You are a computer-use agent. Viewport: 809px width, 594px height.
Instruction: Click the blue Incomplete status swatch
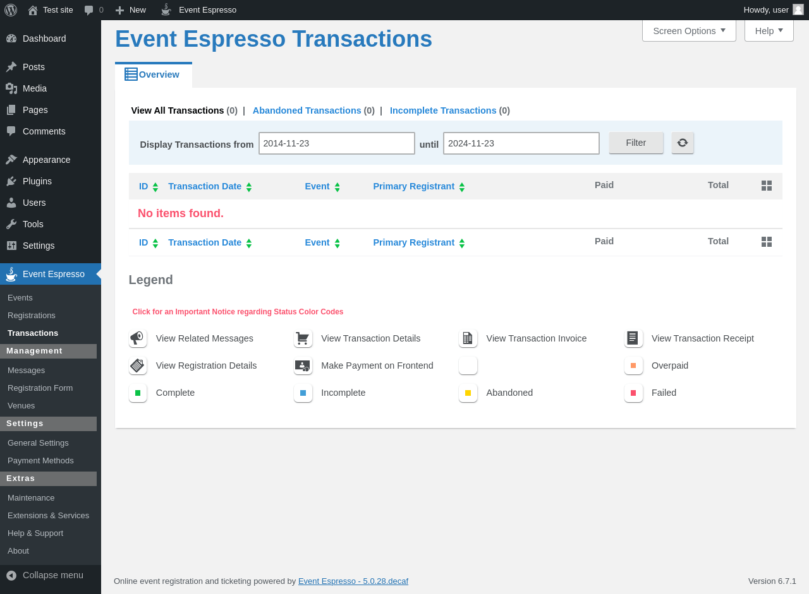coord(303,393)
